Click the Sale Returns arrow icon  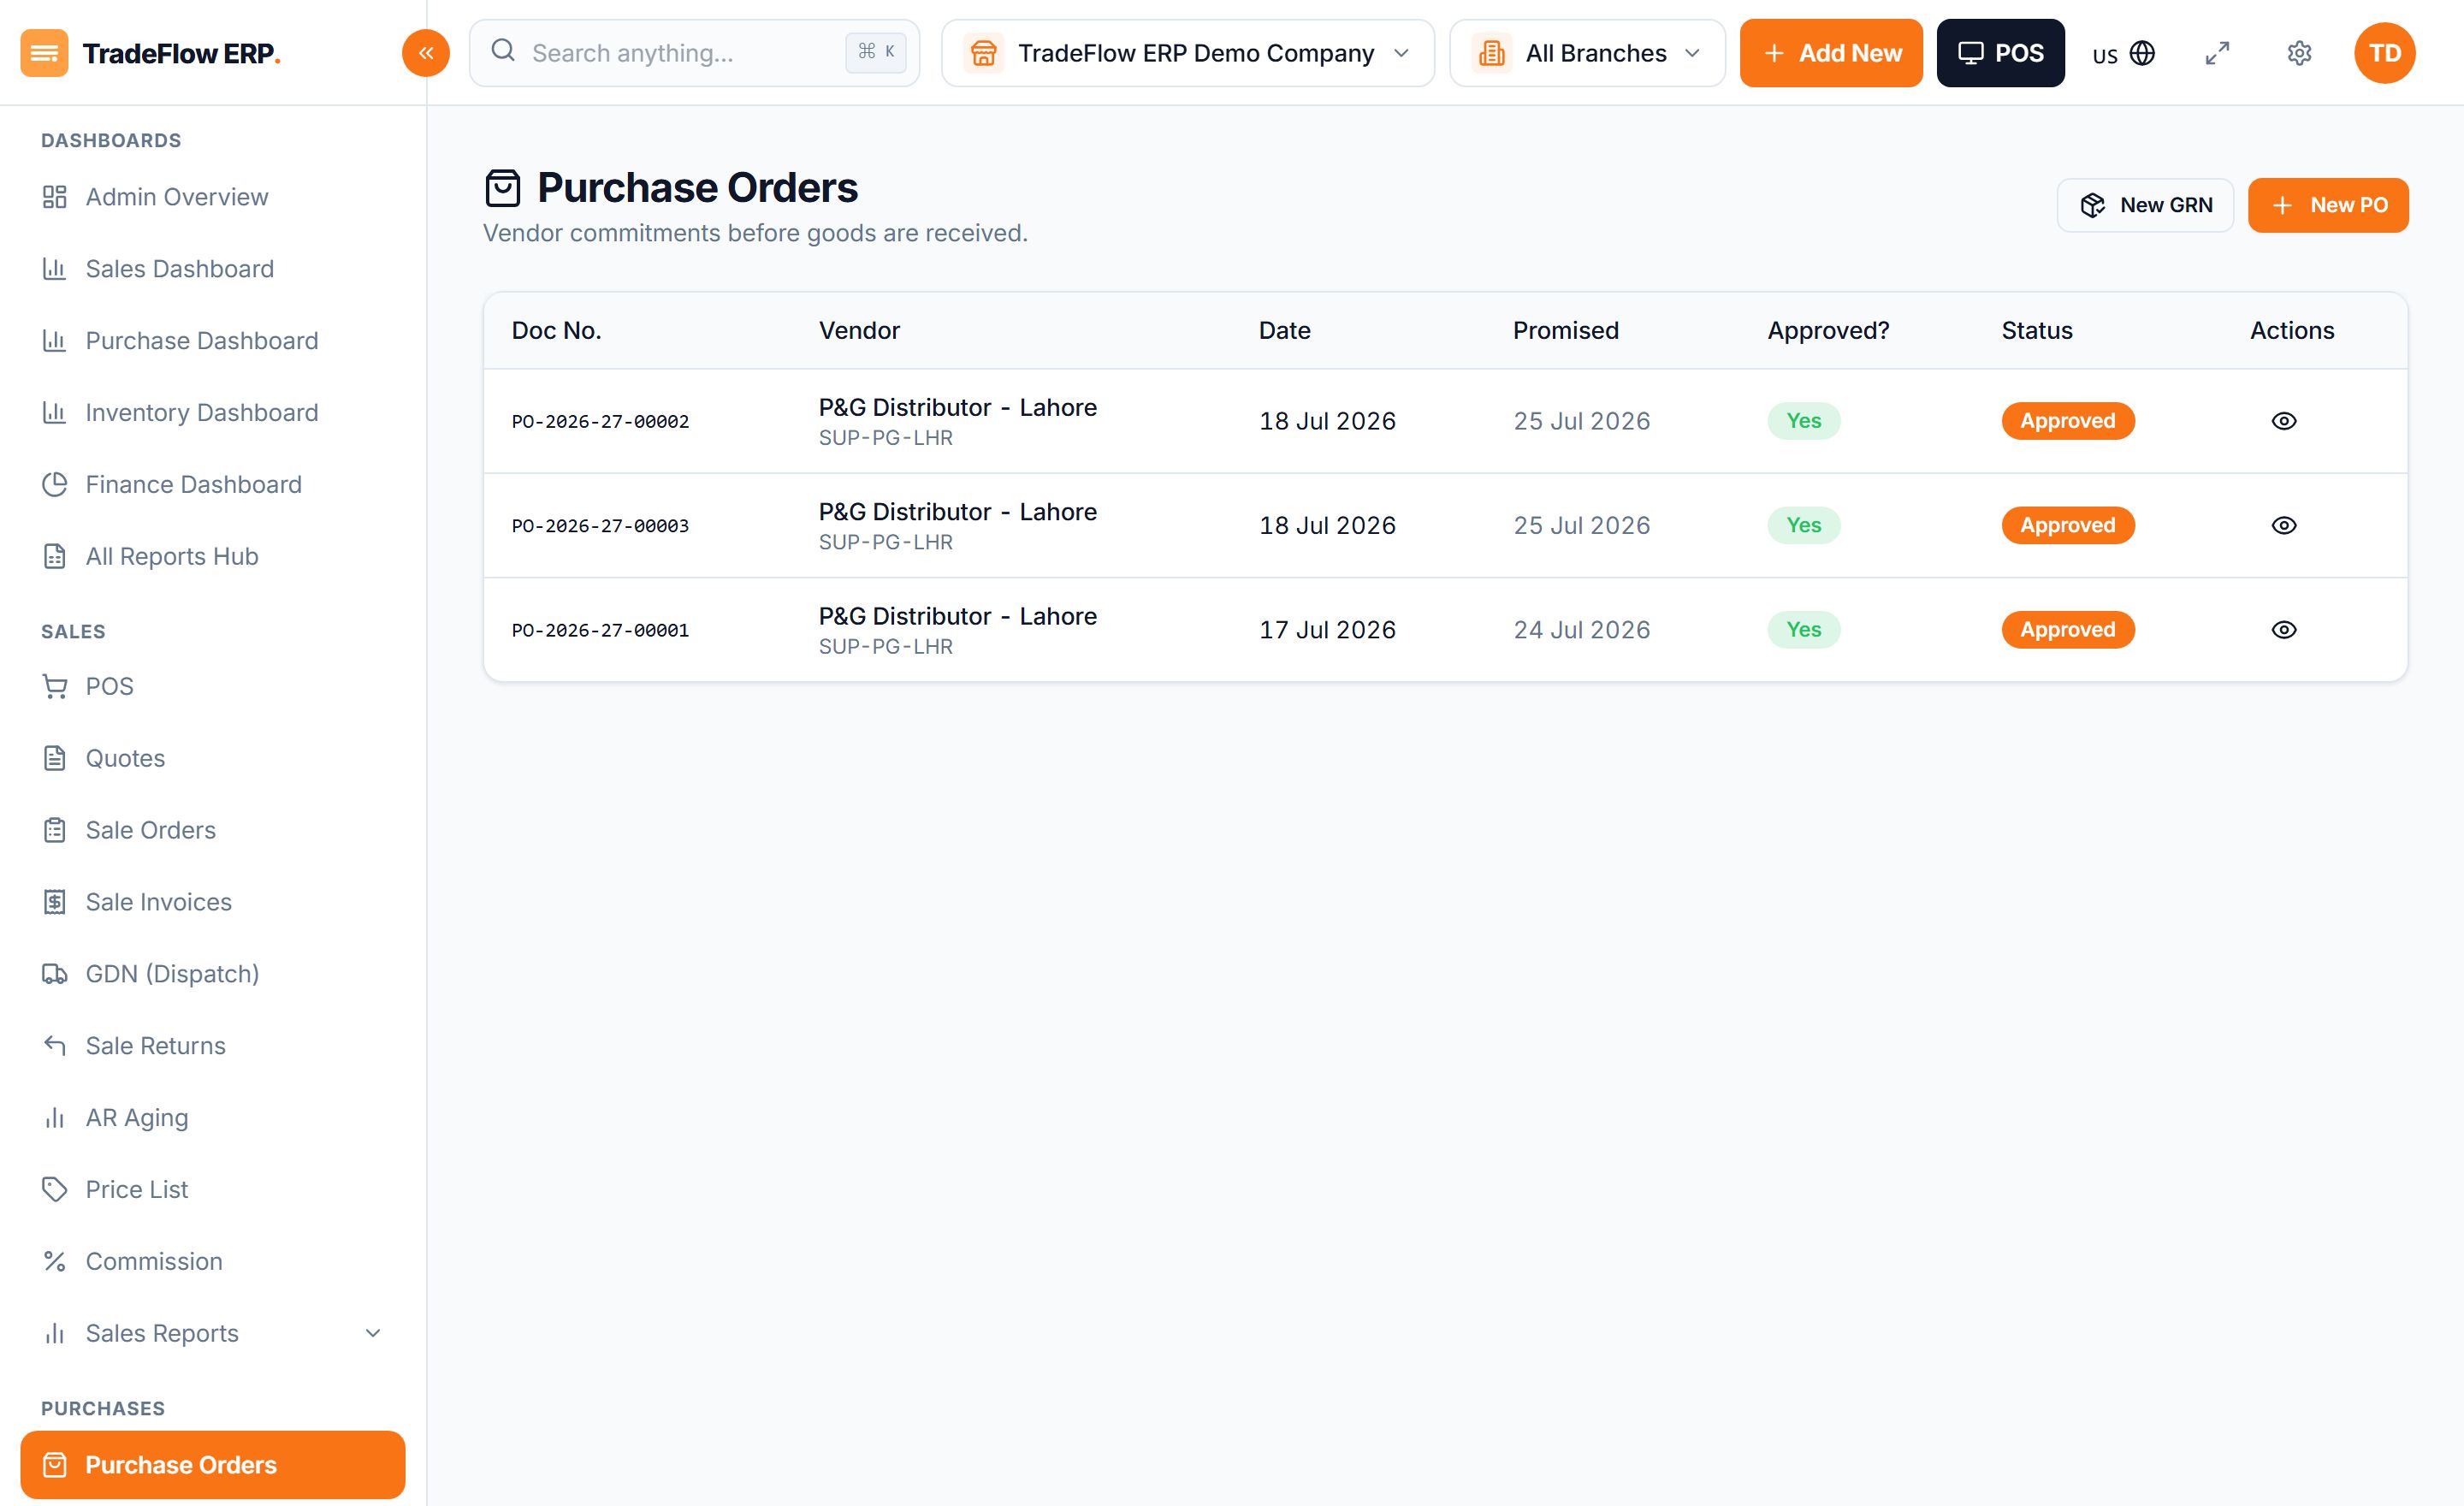[x=54, y=1046]
